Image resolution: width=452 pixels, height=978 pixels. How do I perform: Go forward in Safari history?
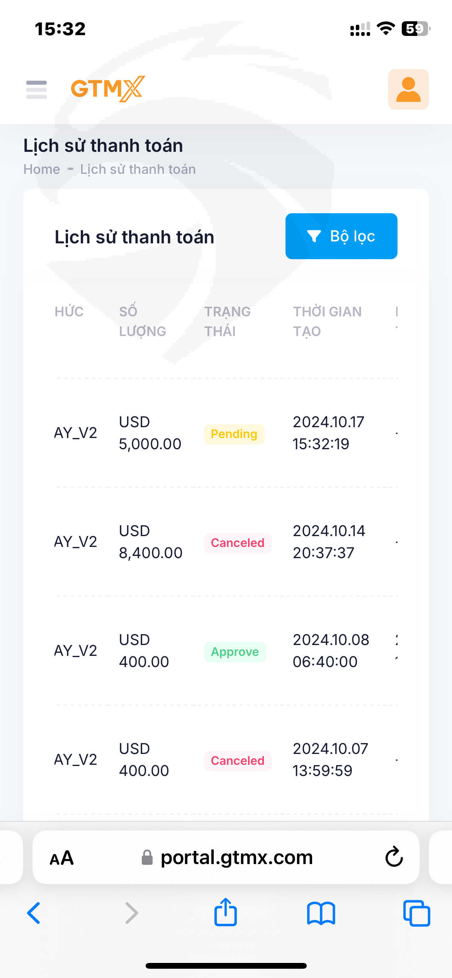[x=132, y=913]
